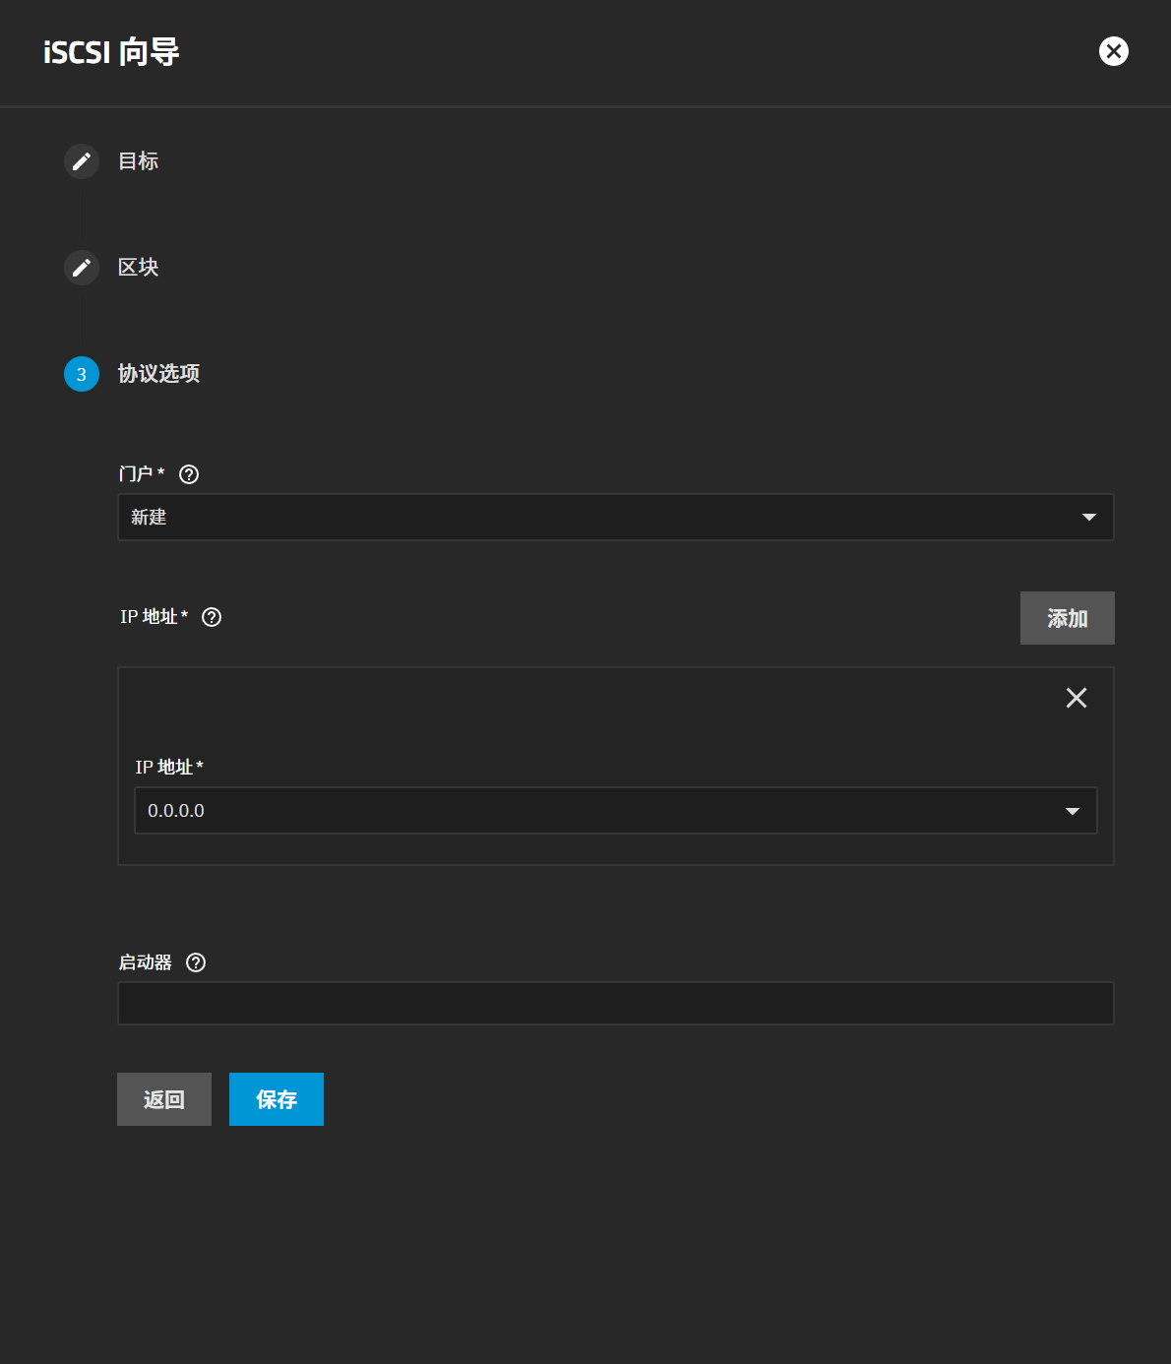
Task: Go to the 目标 step label
Action: (138, 161)
